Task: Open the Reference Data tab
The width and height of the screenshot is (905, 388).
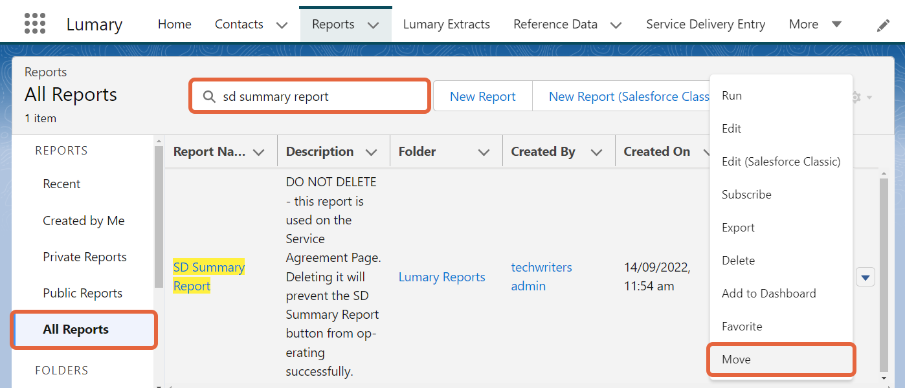Action: click(x=555, y=25)
